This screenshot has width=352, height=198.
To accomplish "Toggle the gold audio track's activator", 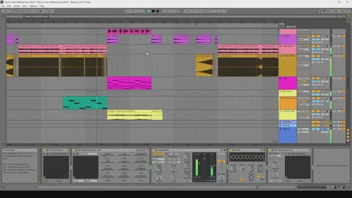I will 315,56.
